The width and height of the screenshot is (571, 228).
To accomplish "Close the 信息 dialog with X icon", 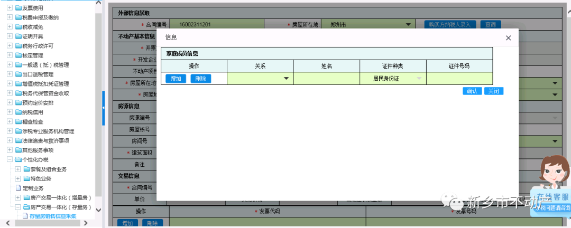I will click(508, 38).
